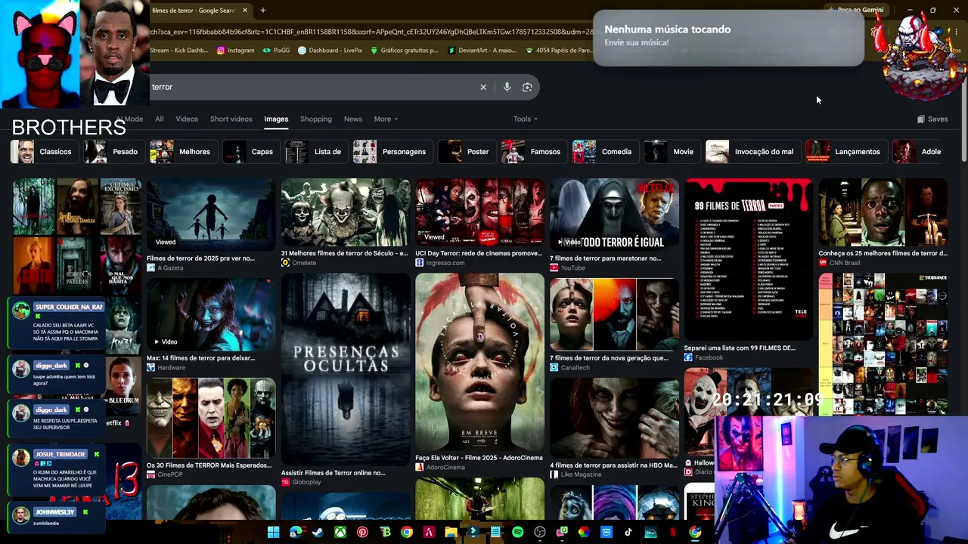
Task: Open '31 Melhores filmes de terror' Omelete image
Action: click(346, 212)
